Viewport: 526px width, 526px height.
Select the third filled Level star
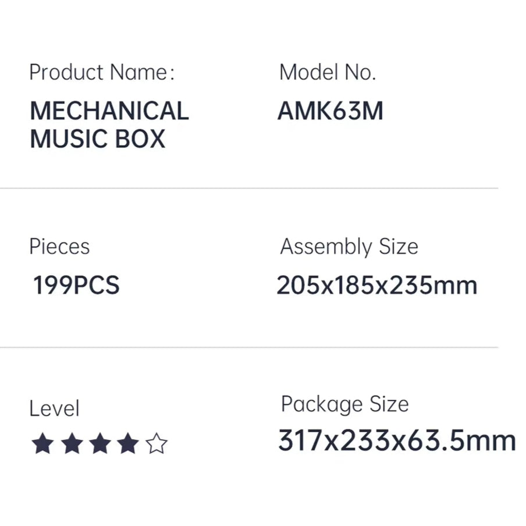[99, 445]
